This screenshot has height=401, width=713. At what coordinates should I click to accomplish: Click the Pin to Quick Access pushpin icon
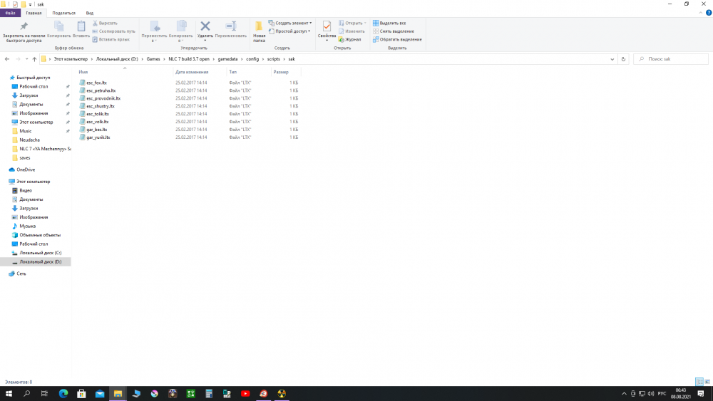coord(24,26)
